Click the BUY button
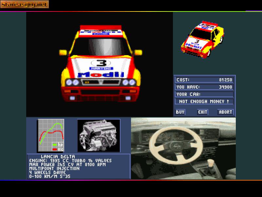The width and height of the screenshot is (262, 197). [x=179, y=112]
